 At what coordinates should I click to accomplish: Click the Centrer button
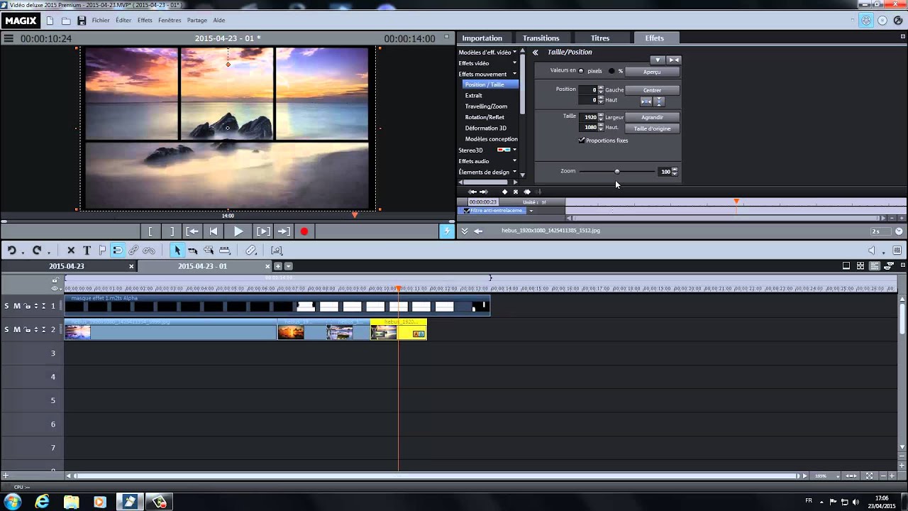pos(652,90)
